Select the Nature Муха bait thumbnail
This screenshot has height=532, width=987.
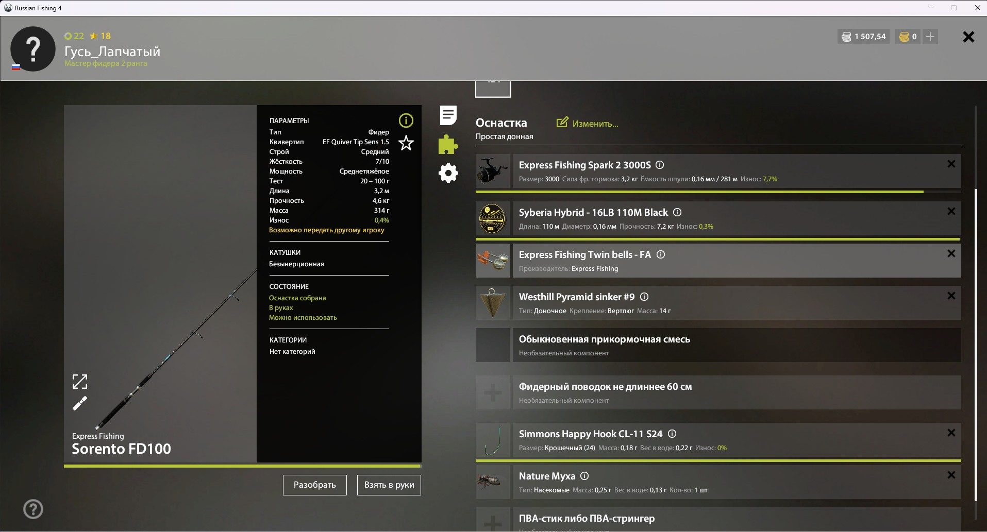[x=493, y=482]
